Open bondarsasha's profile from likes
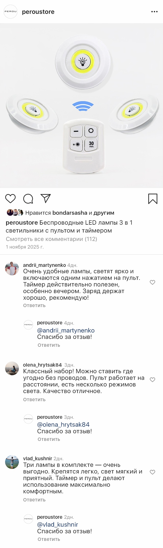 tap(70, 213)
